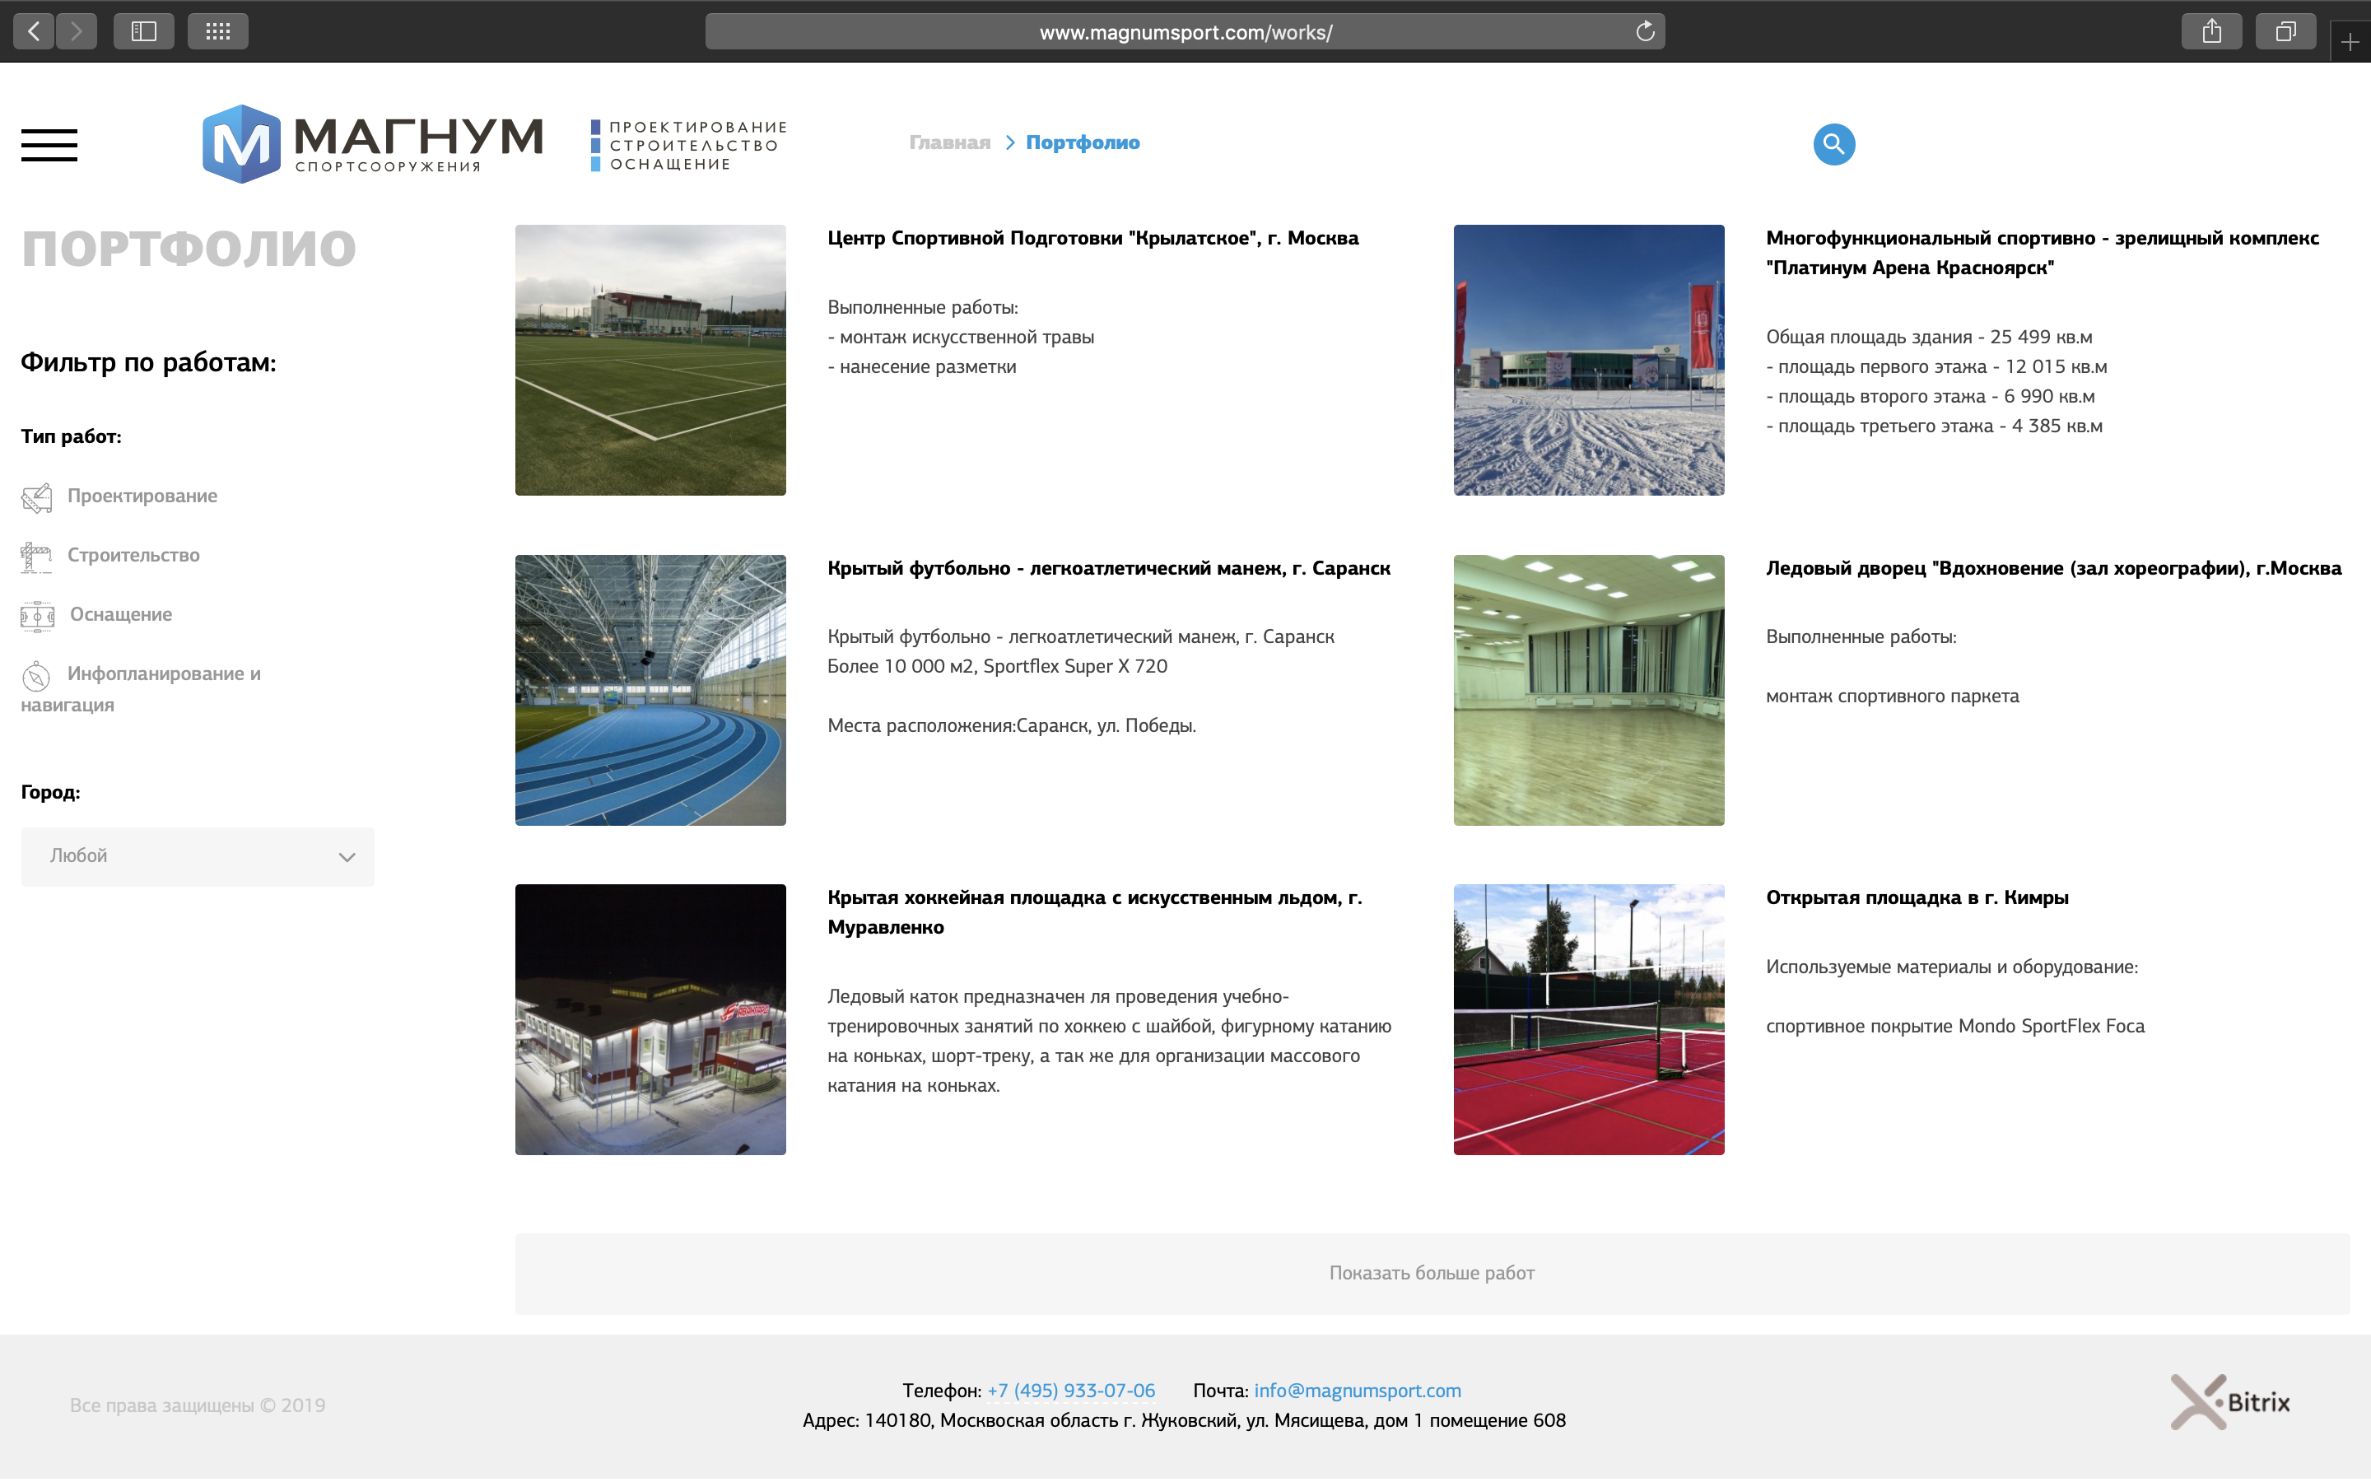The image size is (2371, 1482).
Task: Click the Magnum logo
Action: tap(372, 143)
